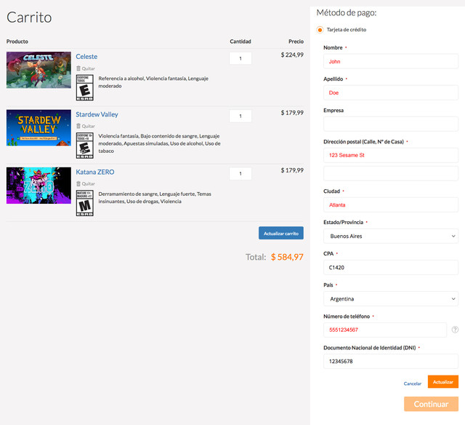Click the Cancelar link
The height and width of the screenshot is (425, 465).
tap(413, 384)
